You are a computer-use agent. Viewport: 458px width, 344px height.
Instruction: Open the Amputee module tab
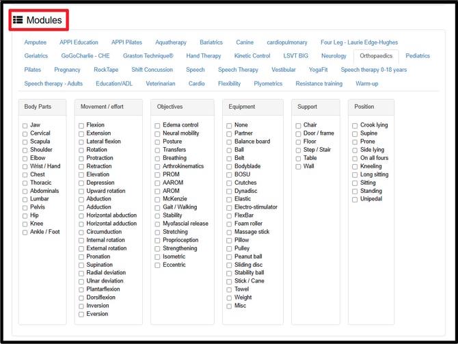36,42
